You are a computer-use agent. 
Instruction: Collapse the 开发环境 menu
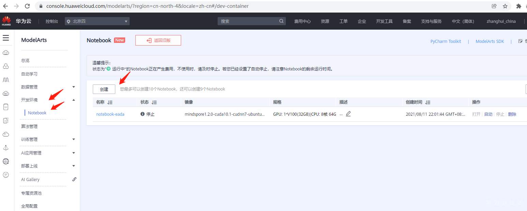74,100
